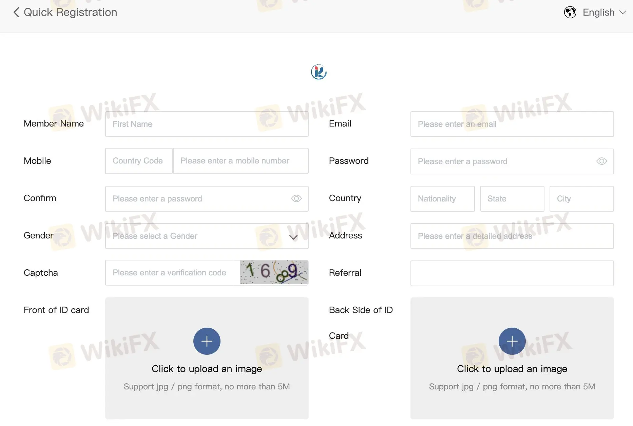This screenshot has height=426, width=633.
Task: Click the plus icon under Front of ID card
Action: click(207, 341)
